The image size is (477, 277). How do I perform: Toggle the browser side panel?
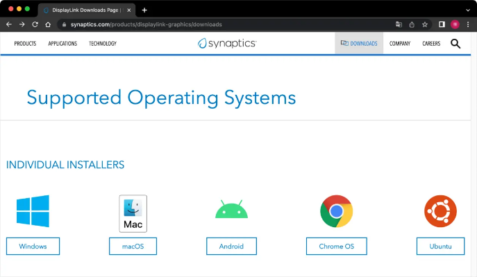click(x=442, y=24)
